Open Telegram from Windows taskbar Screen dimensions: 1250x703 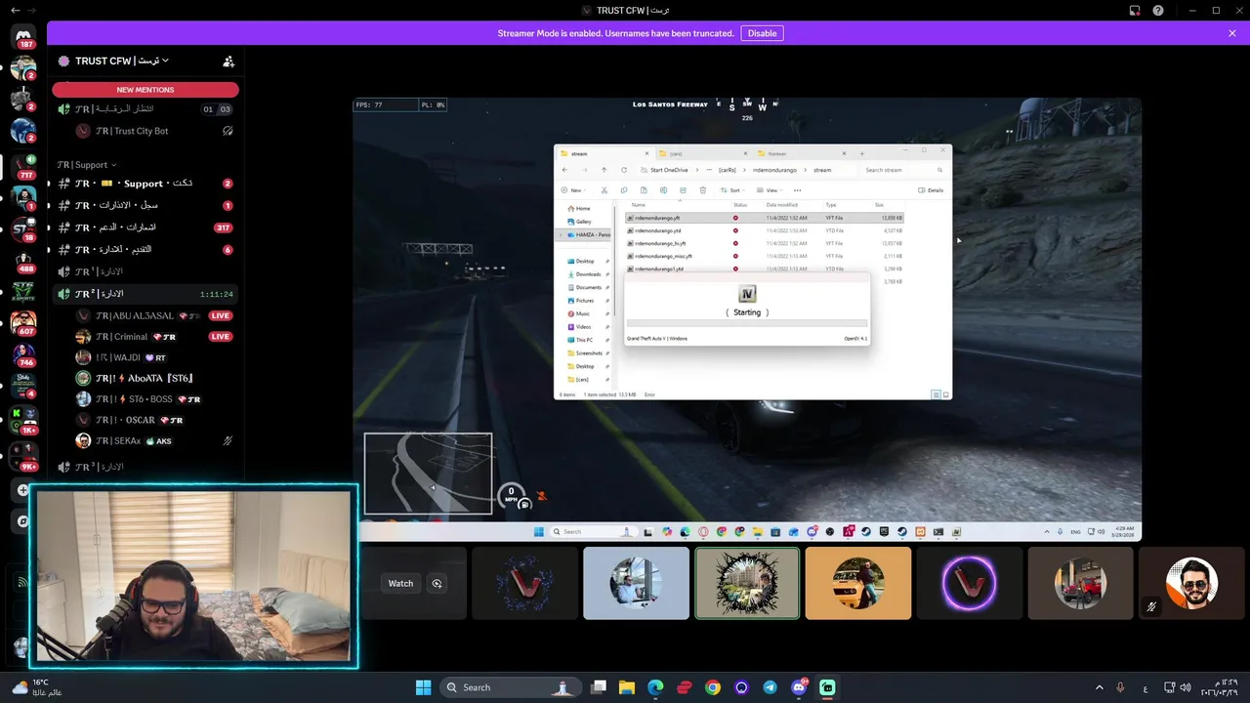click(770, 687)
